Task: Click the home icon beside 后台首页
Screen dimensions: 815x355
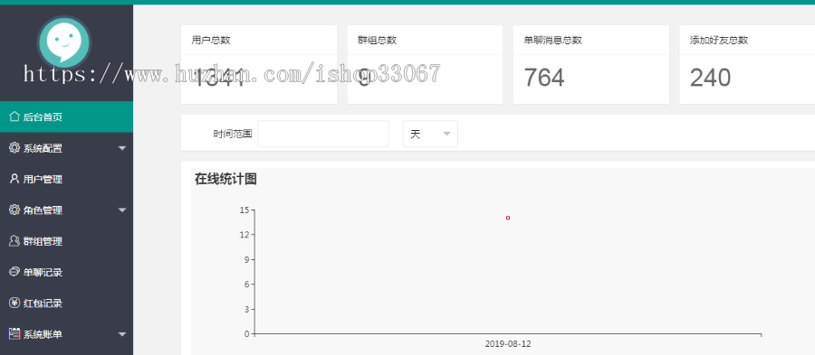Action: click(14, 117)
